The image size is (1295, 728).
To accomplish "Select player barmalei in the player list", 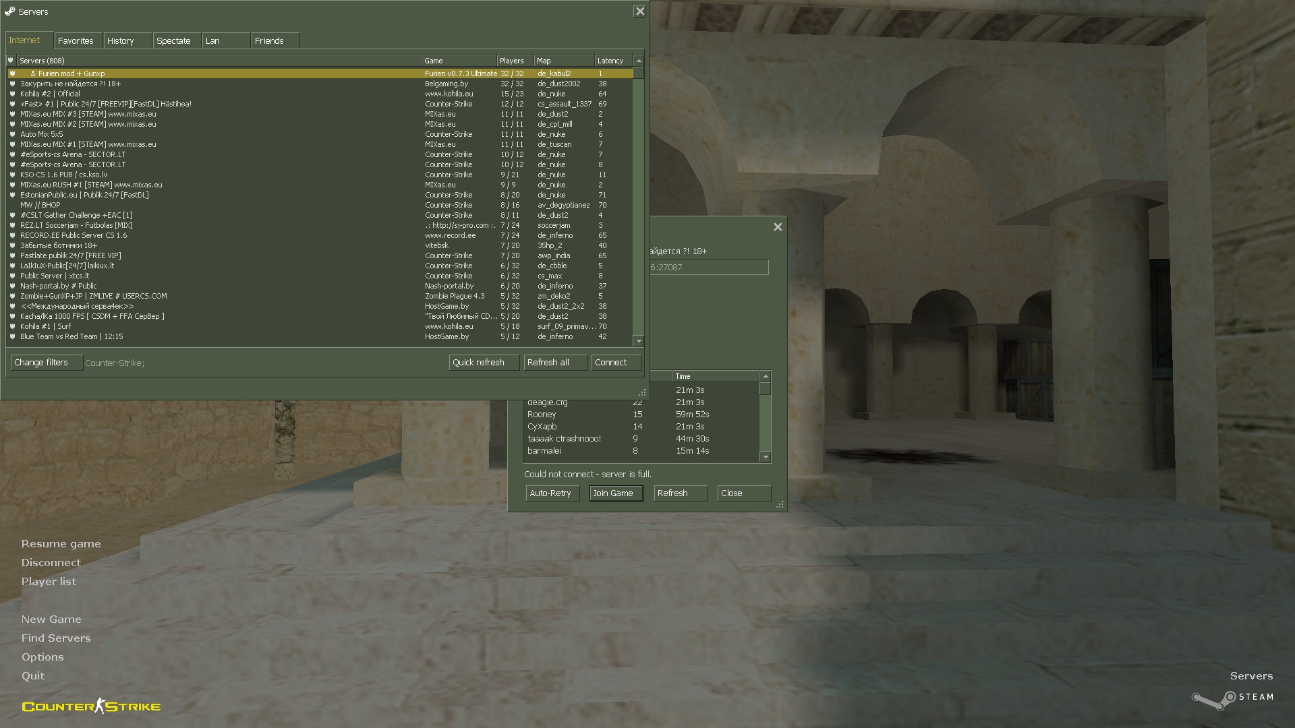I will point(641,451).
